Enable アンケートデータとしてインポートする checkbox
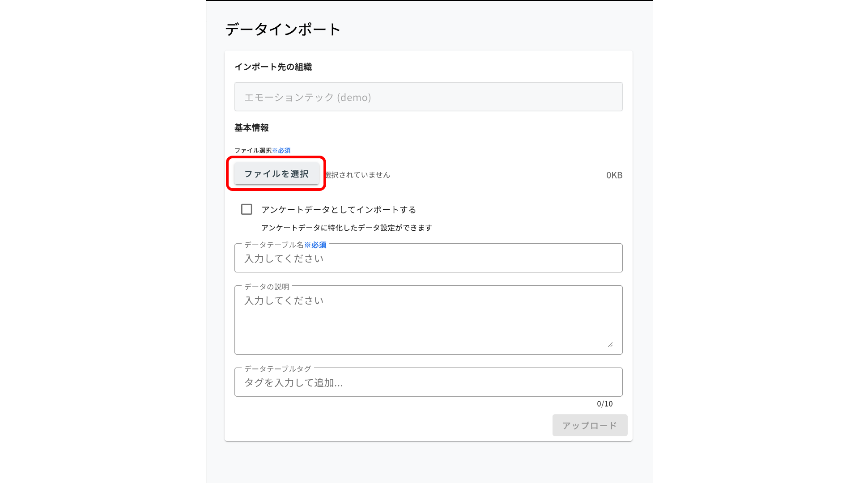The image size is (859, 483). pos(247,209)
